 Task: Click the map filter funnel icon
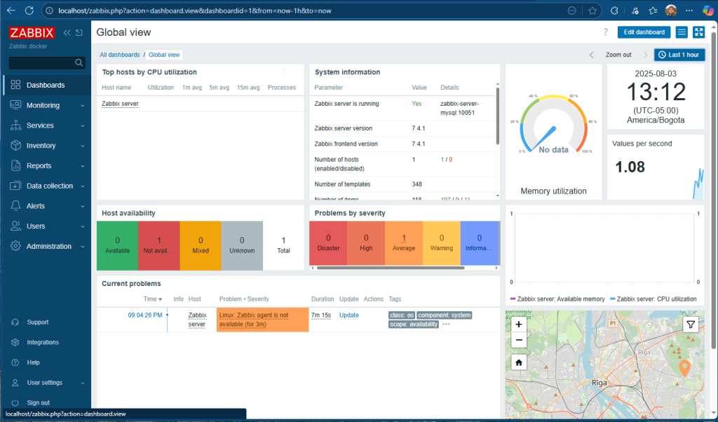(691, 324)
